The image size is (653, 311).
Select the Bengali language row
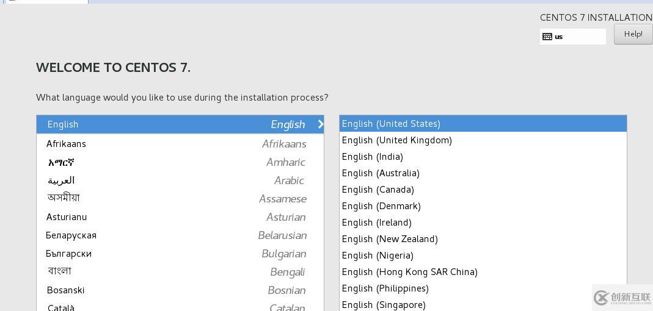pyautogui.click(x=180, y=272)
